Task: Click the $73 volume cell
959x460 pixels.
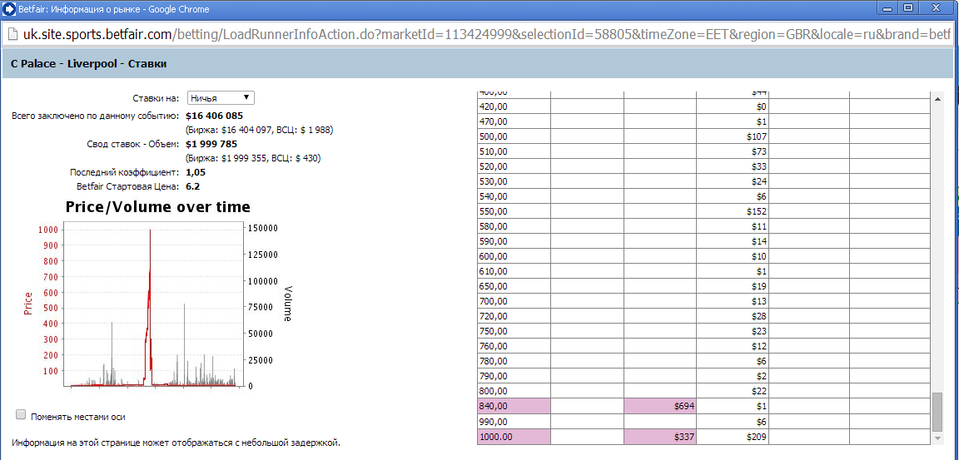Action: click(733, 151)
